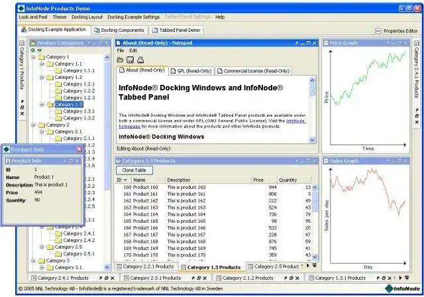Click the dock arrow on Category 2.1.2 Products bottom tab

click(286, 278)
